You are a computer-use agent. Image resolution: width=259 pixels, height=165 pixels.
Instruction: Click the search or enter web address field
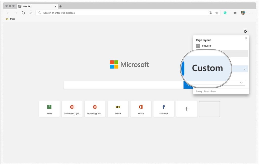pyautogui.click(x=101, y=13)
